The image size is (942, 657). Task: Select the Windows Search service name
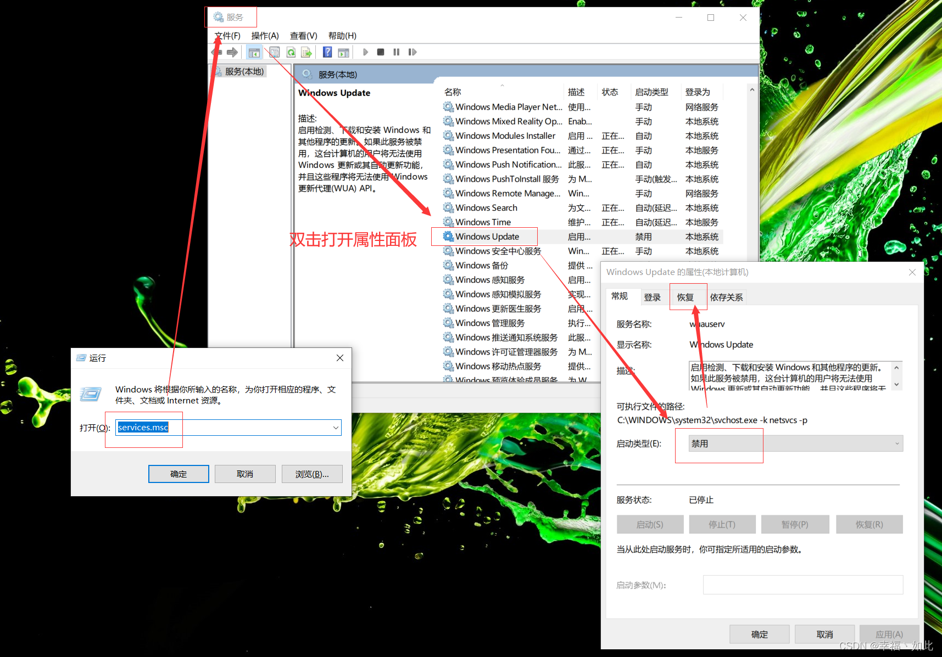[486, 207]
